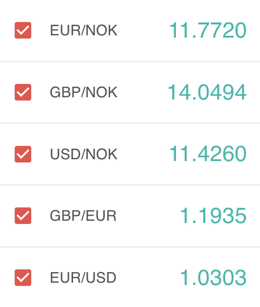This screenshot has width=260, height=307.
Task: Click the EUR/USD pair name
Action: (83, 277)
